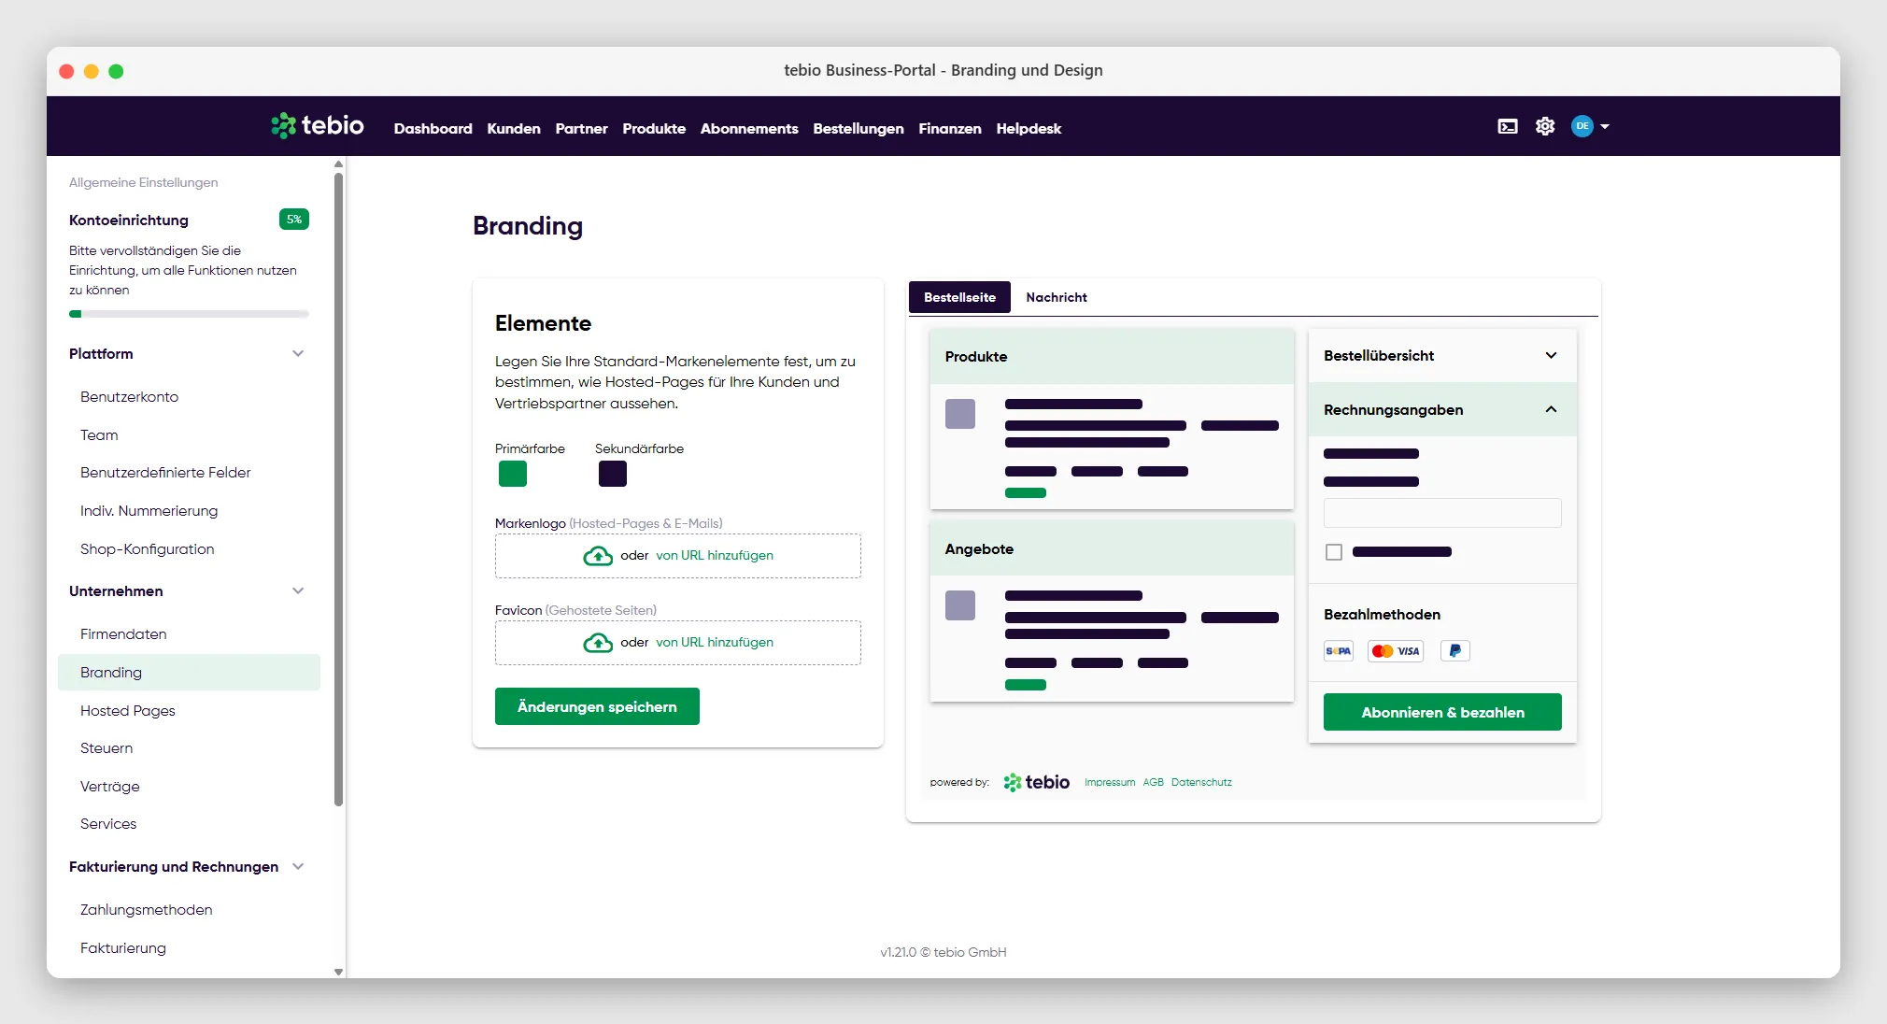
Task: Collapse the Unternehmen sidebar group
Action: 298,590
